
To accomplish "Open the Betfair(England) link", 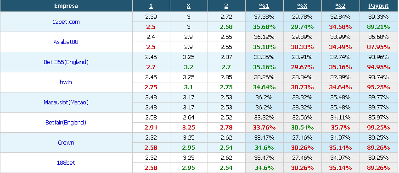I will pos(66,123).
